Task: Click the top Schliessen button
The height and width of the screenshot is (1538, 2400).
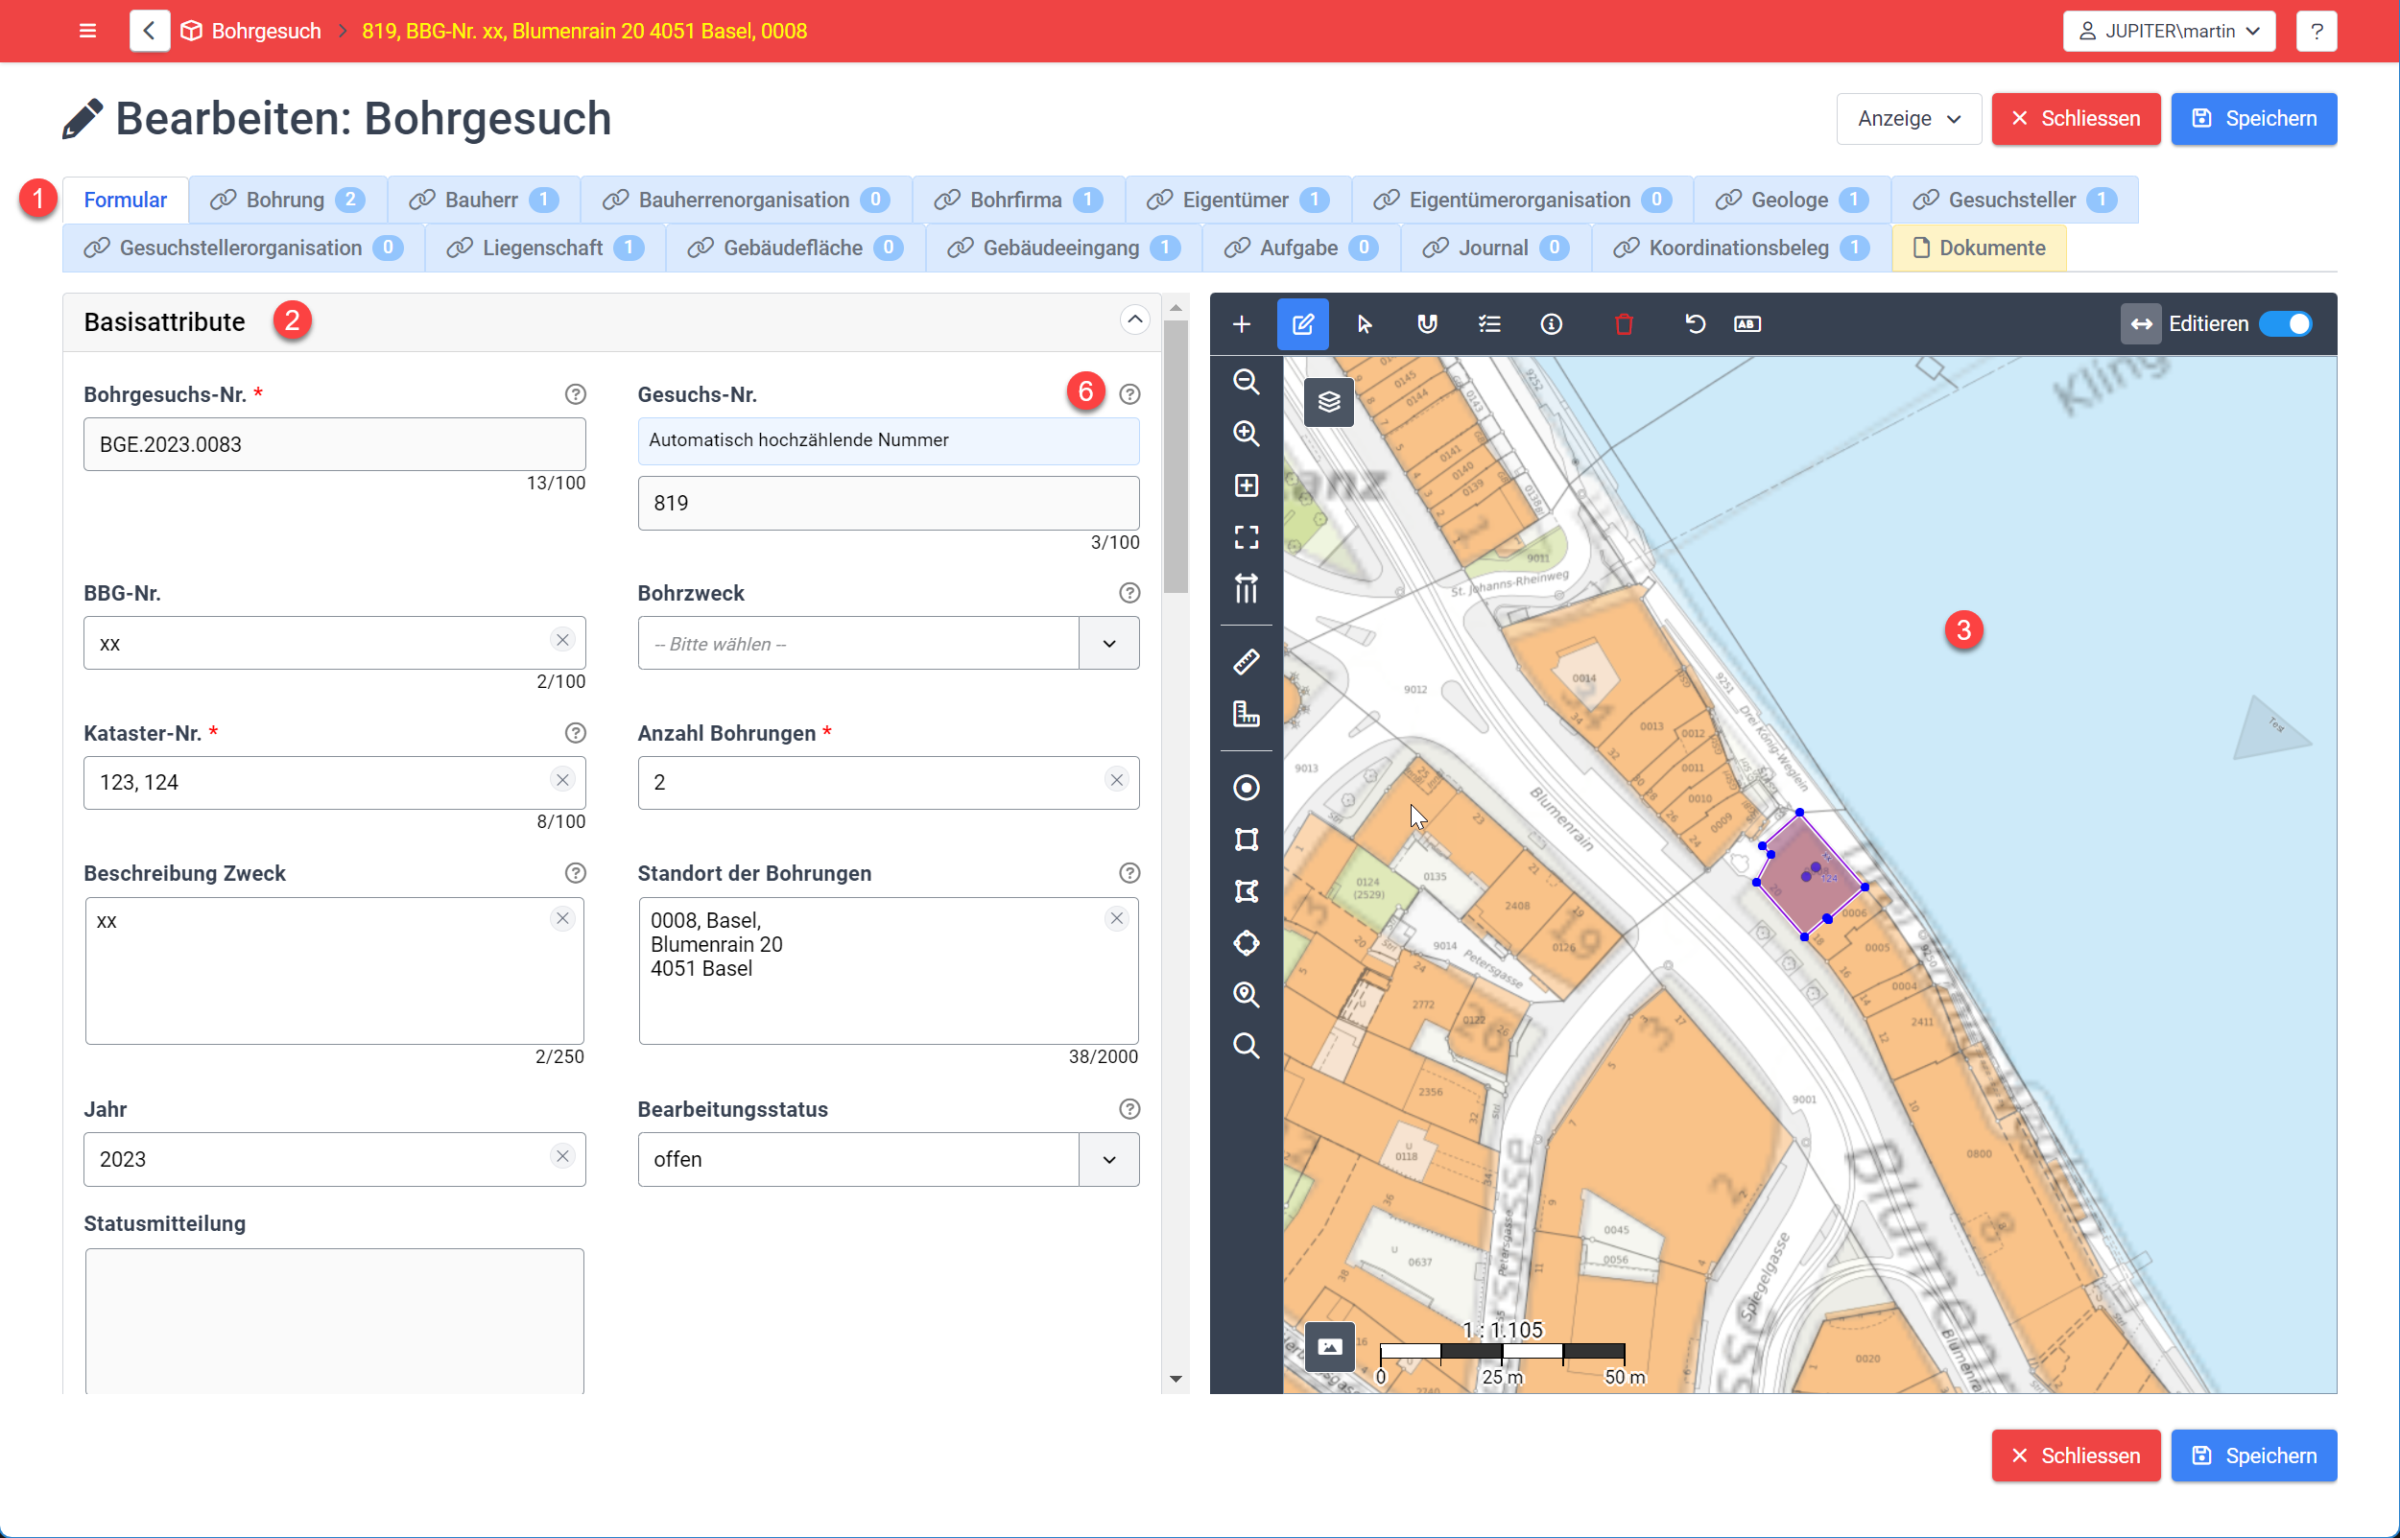Action: click(x=2076, y=119)
